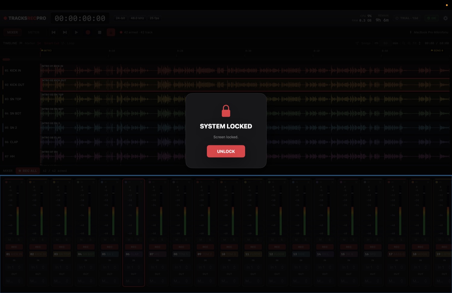Image resolution: width=452 pixels, height=293 pixels.
Task: Select the MacBook Pro Mikrofonu input device
Action: (429, 32)
